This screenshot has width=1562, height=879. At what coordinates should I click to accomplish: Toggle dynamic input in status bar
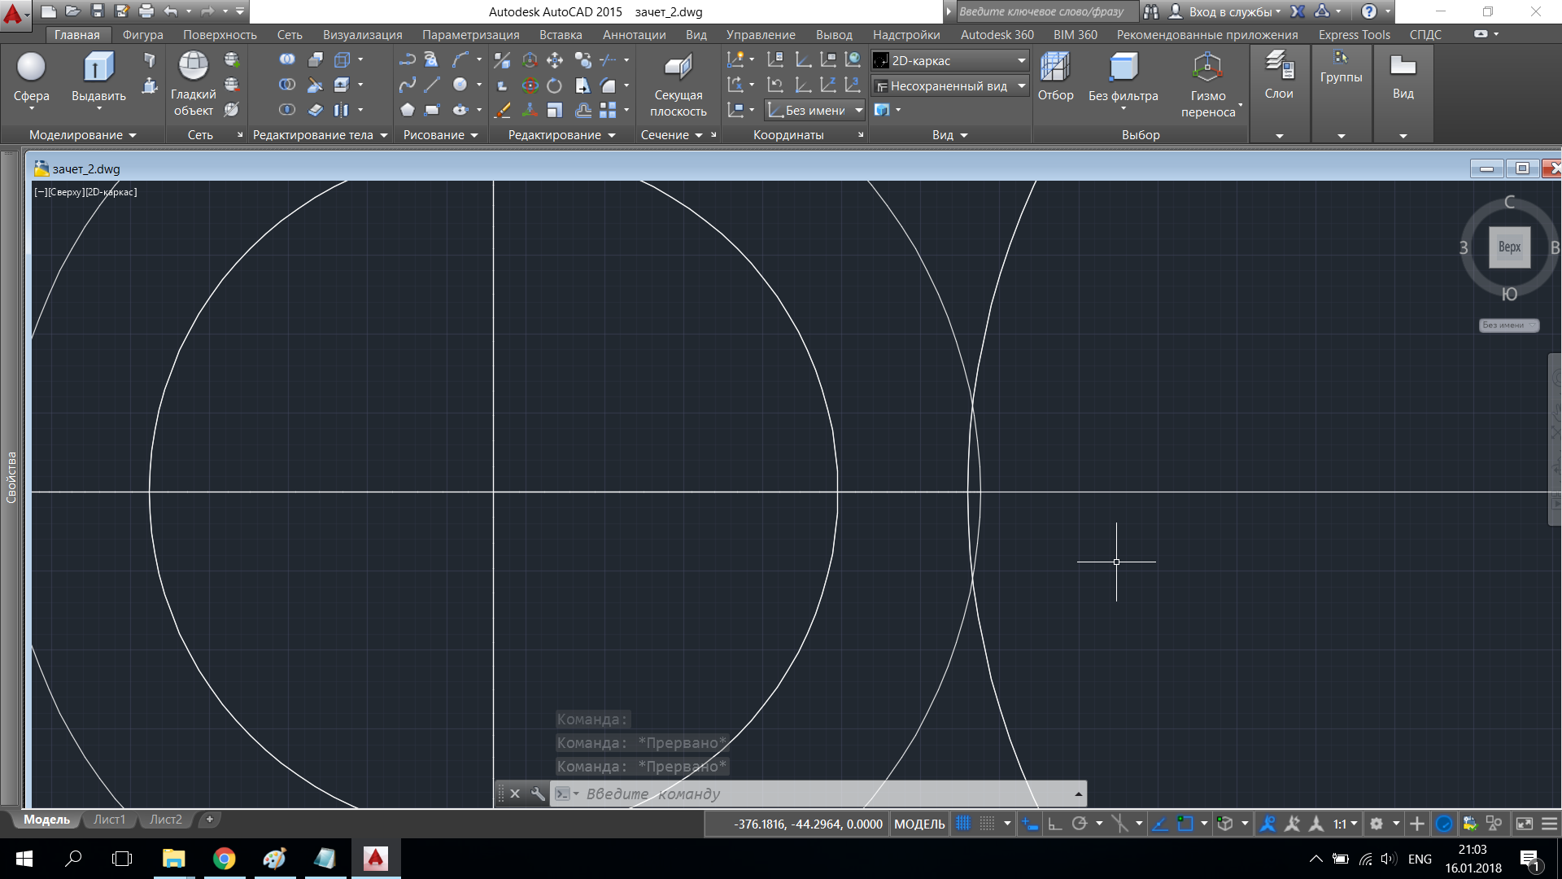(1030, 824)
